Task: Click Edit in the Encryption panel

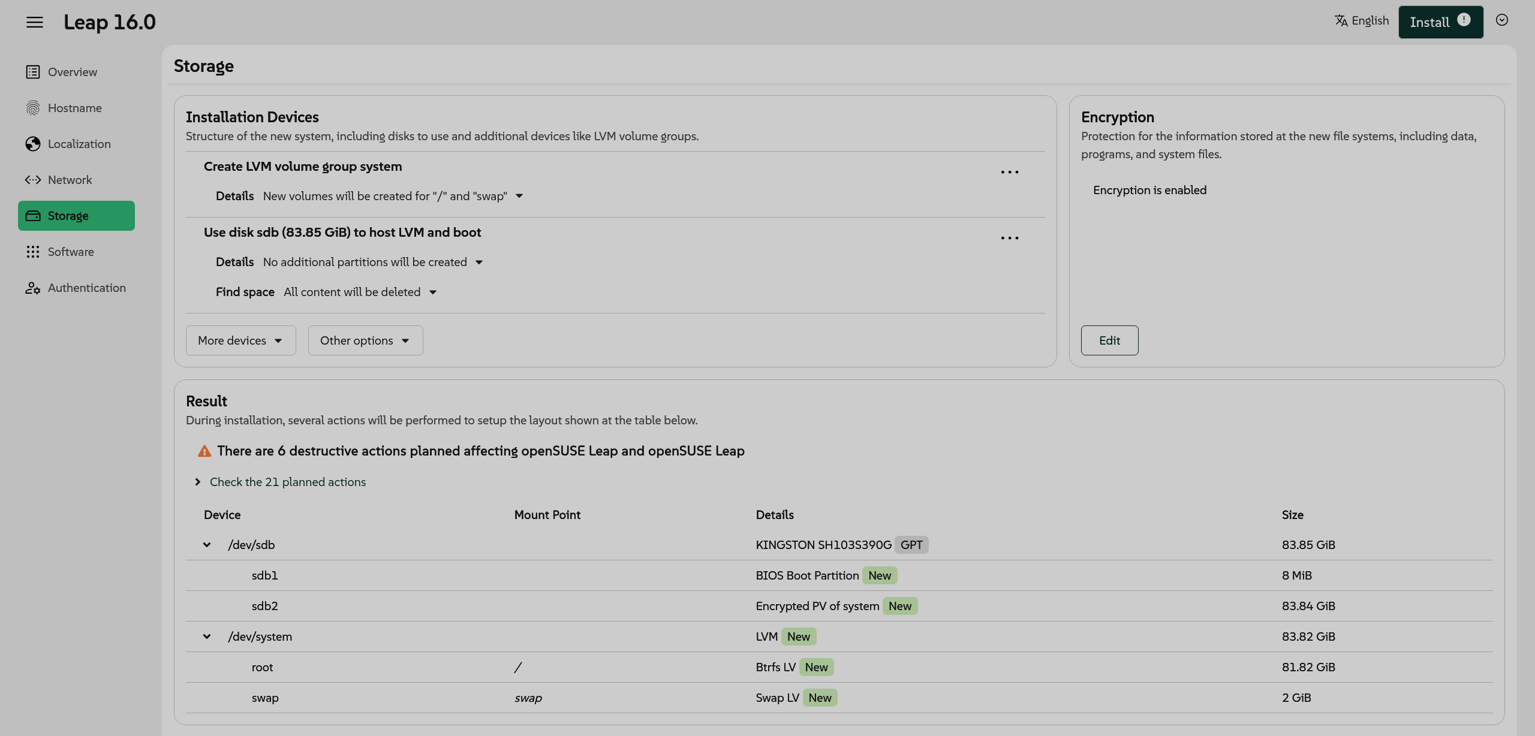Action: 1109,340
